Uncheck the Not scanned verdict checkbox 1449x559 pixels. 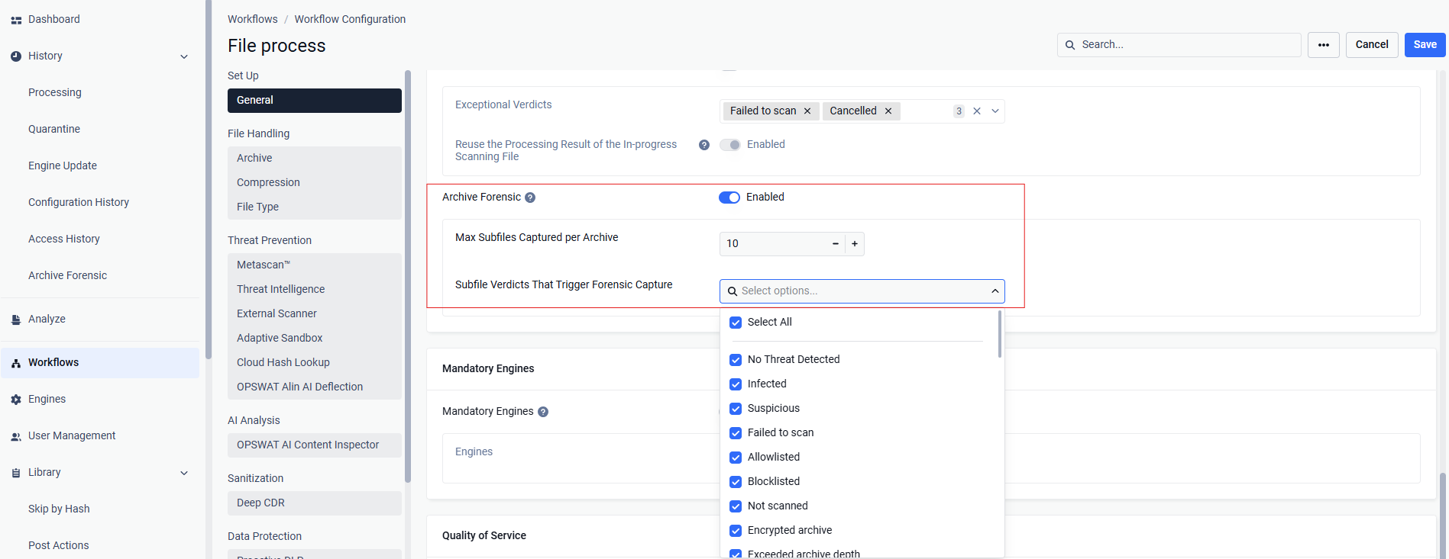click(736, 506)
